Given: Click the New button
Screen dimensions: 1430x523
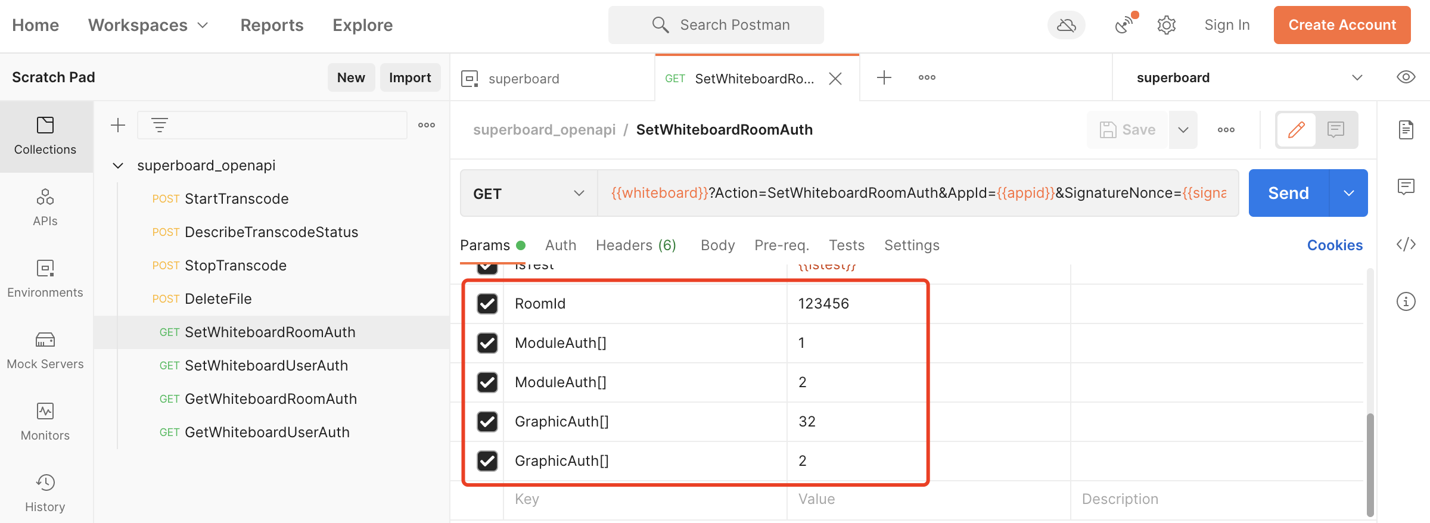Looking at the screenshot, I should click(351, 77).
